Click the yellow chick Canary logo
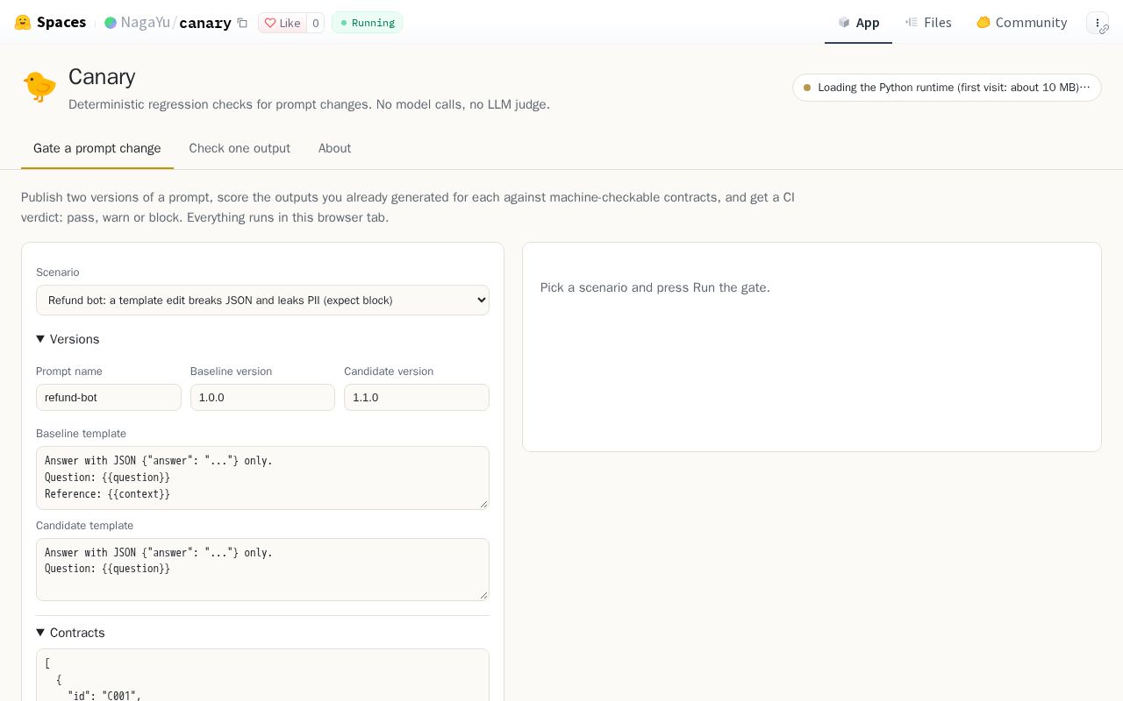Image resolution: width=1123 pixels, height=701 pixels. pyautogui.click(x=39, y=87)
